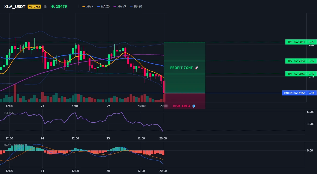Click the 0.19 price tag beside TP2
The height and width of the screenshot is (174, 317).
click(312, 61)
